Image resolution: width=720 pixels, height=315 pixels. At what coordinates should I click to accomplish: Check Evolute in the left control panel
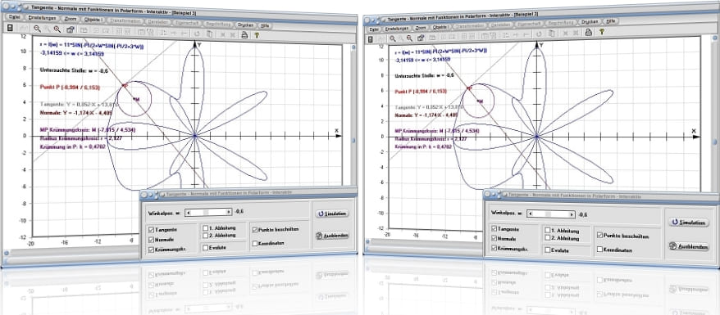coord(205,247)
